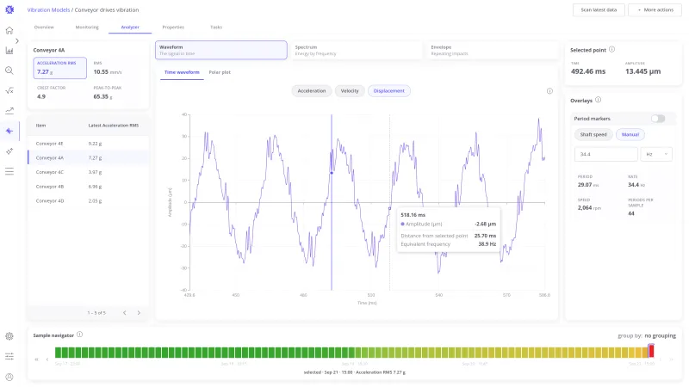Click the sparkle AI sidebar icon
Viewport: 689px width, 387px height.
point(9,151)
